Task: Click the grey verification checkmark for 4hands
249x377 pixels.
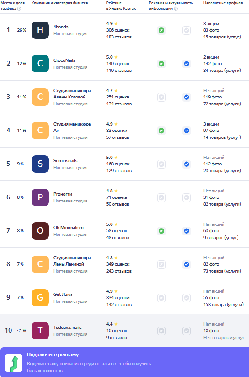Action: [186, 30]
